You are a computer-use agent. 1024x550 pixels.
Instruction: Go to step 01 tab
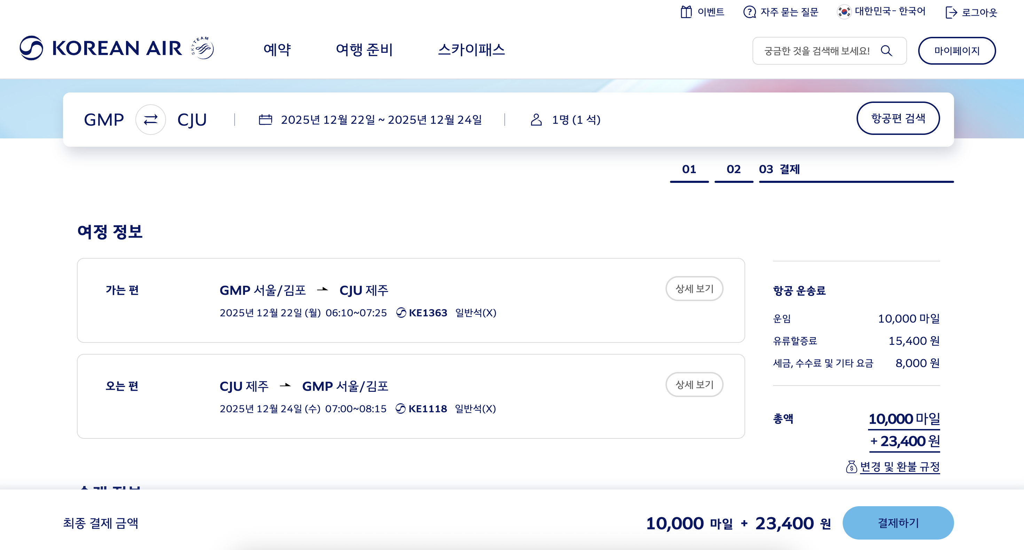point(689,170)
